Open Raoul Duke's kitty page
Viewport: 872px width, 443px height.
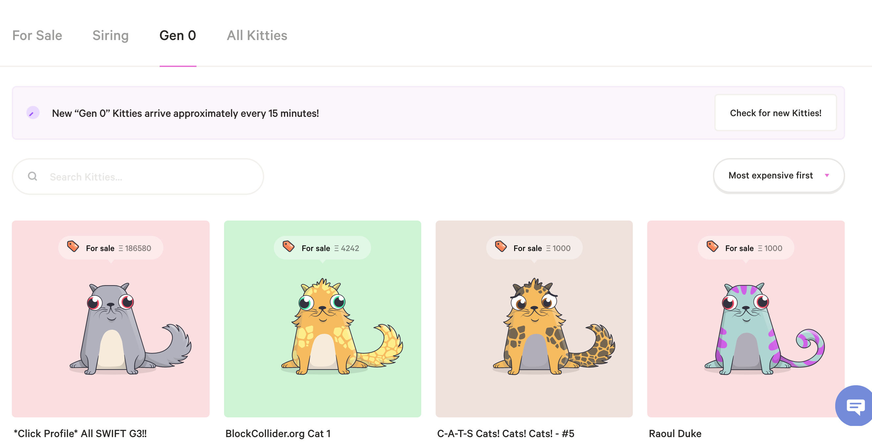675,433
